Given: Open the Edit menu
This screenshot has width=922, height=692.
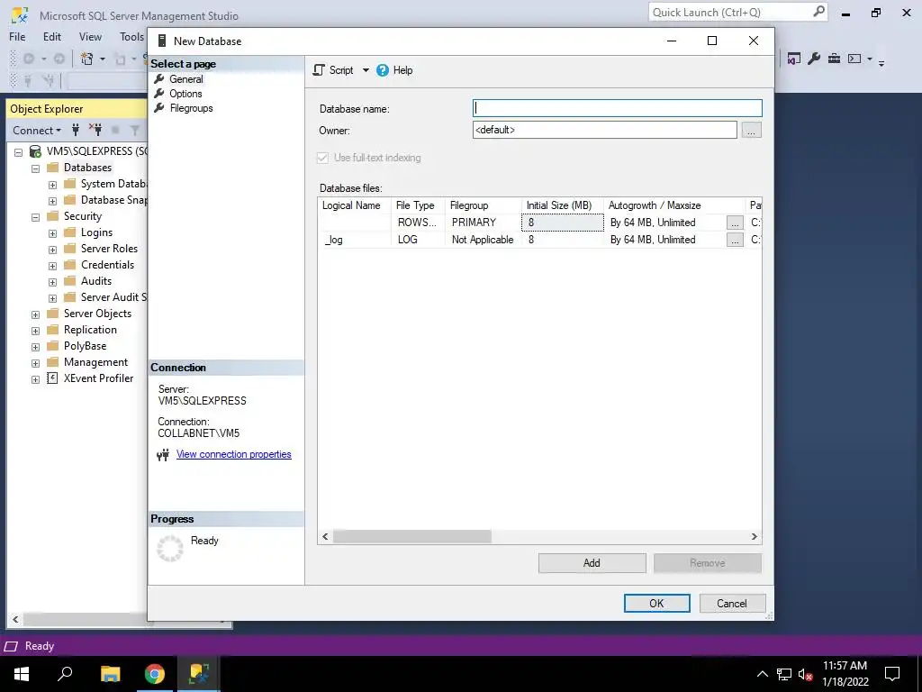Looking at the screenshot, I should click(x=51, y=36).
